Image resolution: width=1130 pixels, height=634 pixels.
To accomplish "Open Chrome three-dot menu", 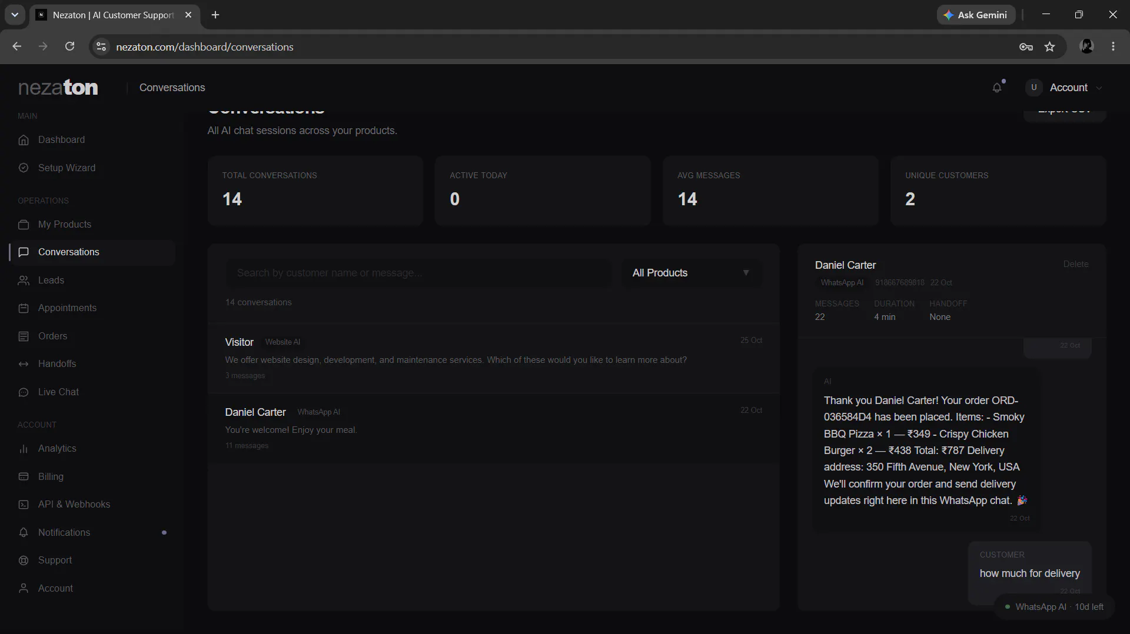I will click(1113, 46).
